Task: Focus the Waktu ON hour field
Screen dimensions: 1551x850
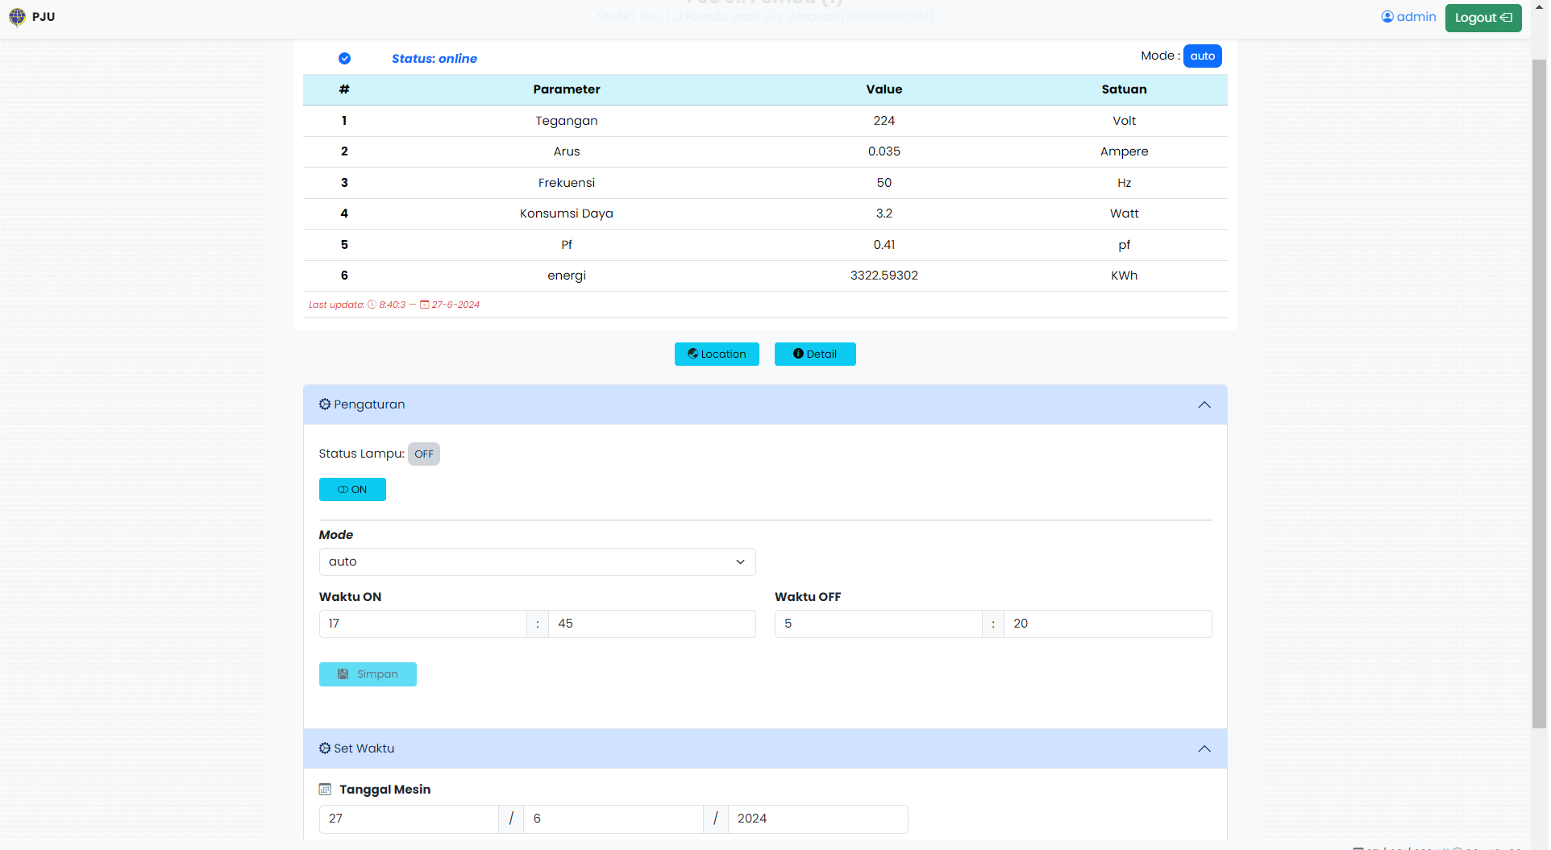Action: [x=422, y=624]
